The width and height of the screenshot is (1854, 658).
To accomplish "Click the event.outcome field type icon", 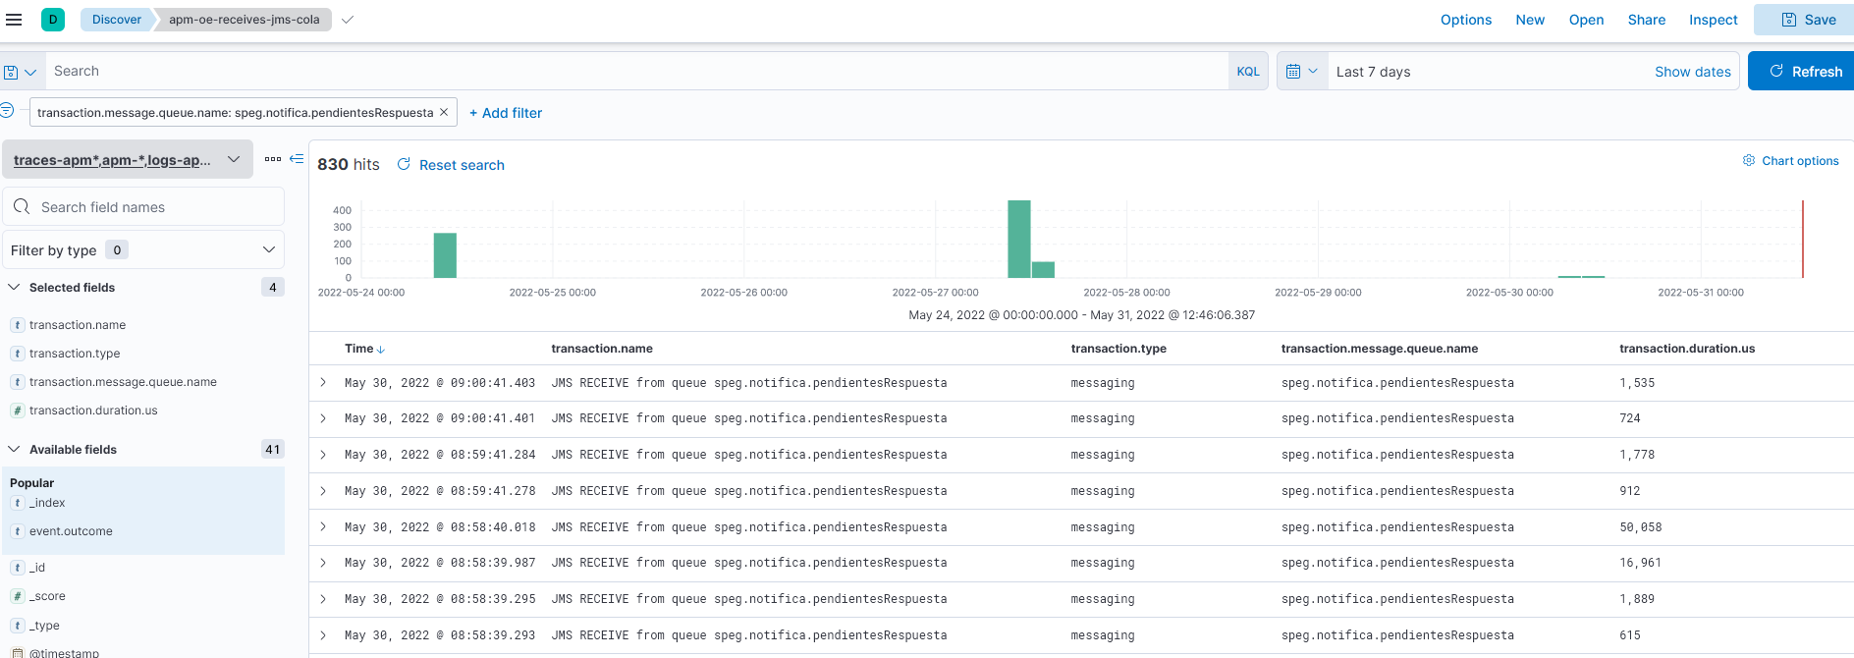I will coord(18,531).
